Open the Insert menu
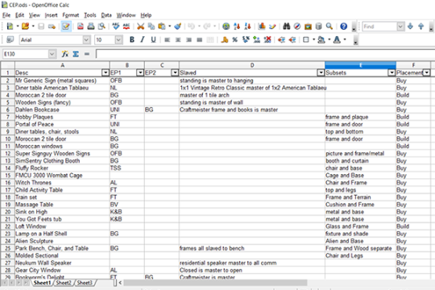 click(52, 15)
